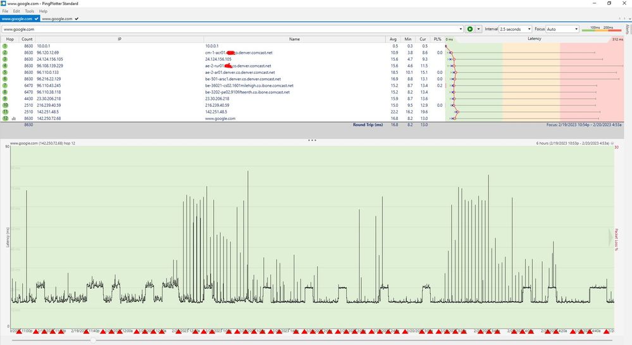Viewport: 632px width, 345px height.
Task: Select IP cell 96.110.43.245
Action: click(49, 85)
